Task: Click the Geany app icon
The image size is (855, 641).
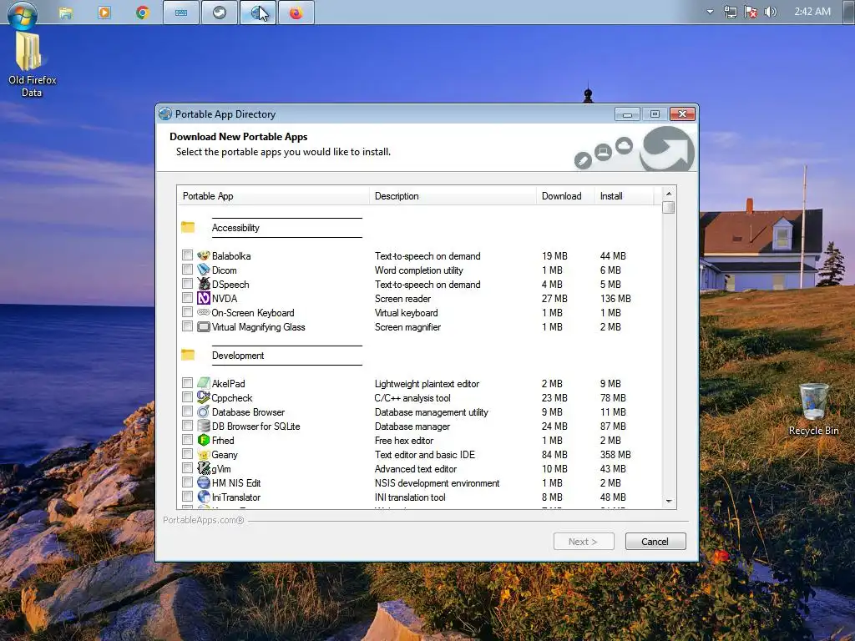Action: pyautogui.click(x=204, y=454)
